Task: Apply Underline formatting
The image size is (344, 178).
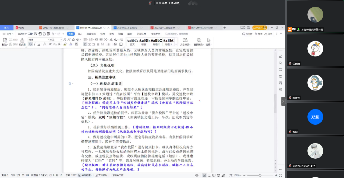Action: point(38,44)
